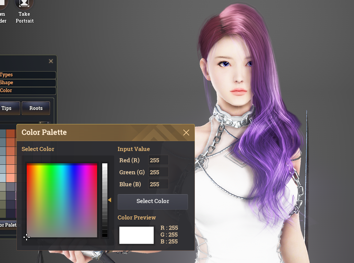Collapse the Color section
This screenshot has height=263, width=354.
pyautogui.click(x=27, y=91)
